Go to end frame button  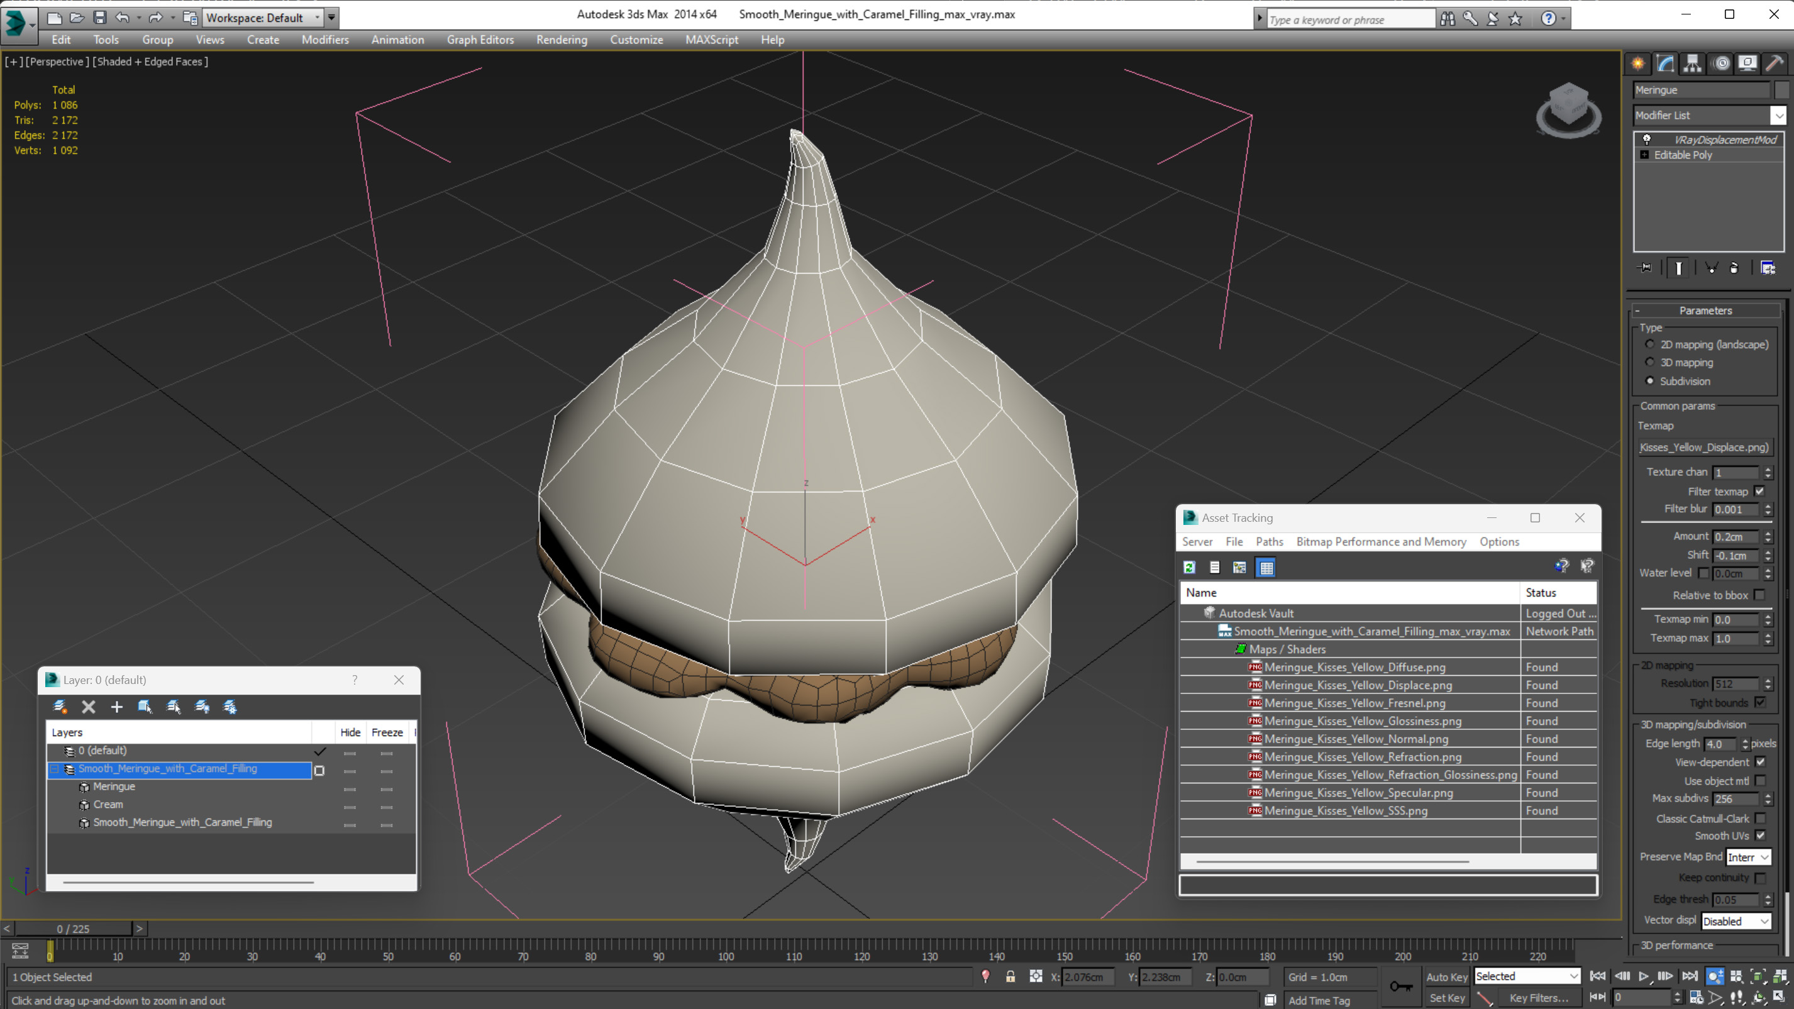(1690, 976)
